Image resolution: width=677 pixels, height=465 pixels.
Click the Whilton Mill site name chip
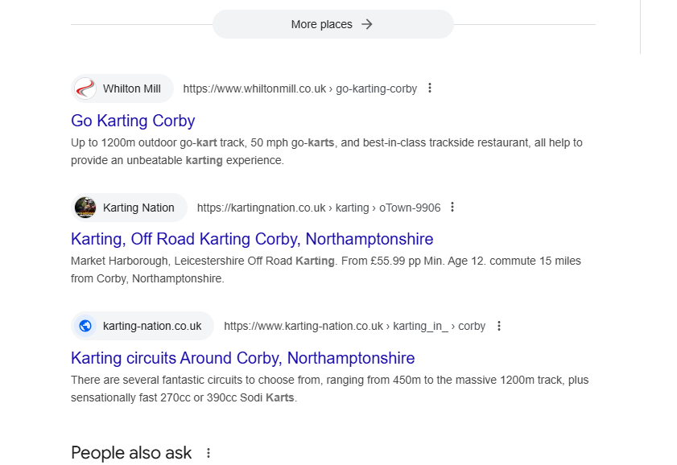122,88
